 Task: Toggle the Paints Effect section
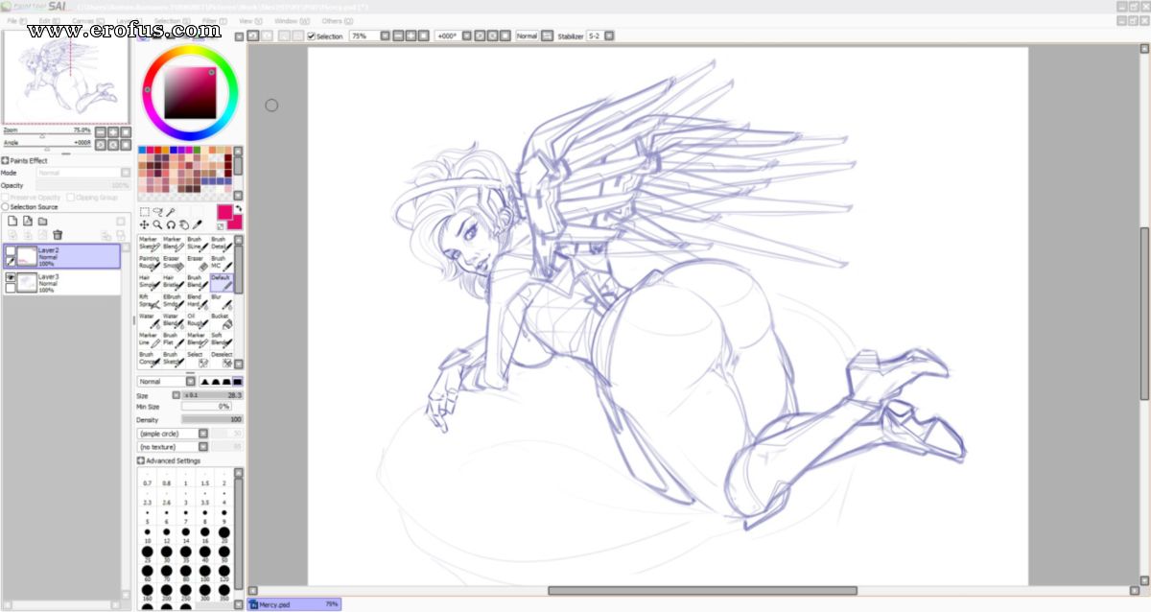pyautogui.click(x=6, y=161)
